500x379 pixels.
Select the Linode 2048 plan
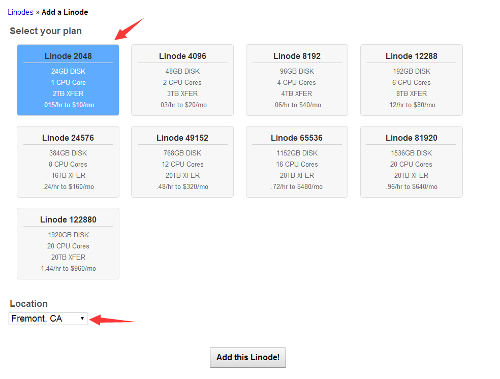point(68,80)
